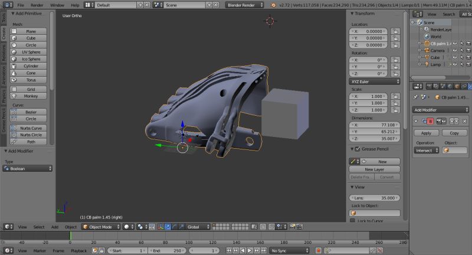This screenshot has height=255, width=472.
Task: Open the Intersect operation dropdown
Action: [426, 151]
